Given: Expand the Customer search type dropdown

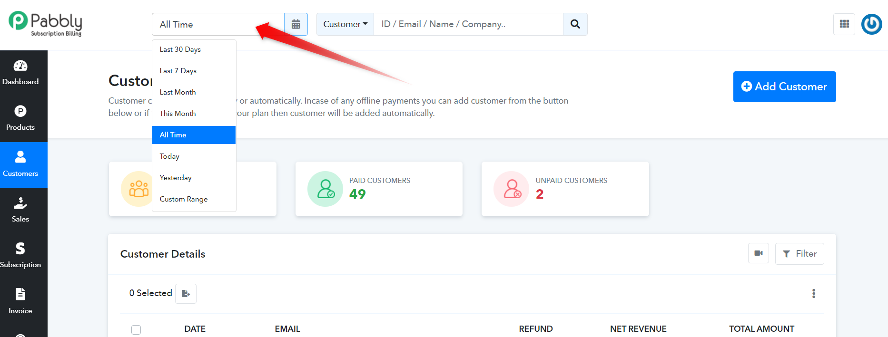Looking at the screenshot, I should [345, 24].
